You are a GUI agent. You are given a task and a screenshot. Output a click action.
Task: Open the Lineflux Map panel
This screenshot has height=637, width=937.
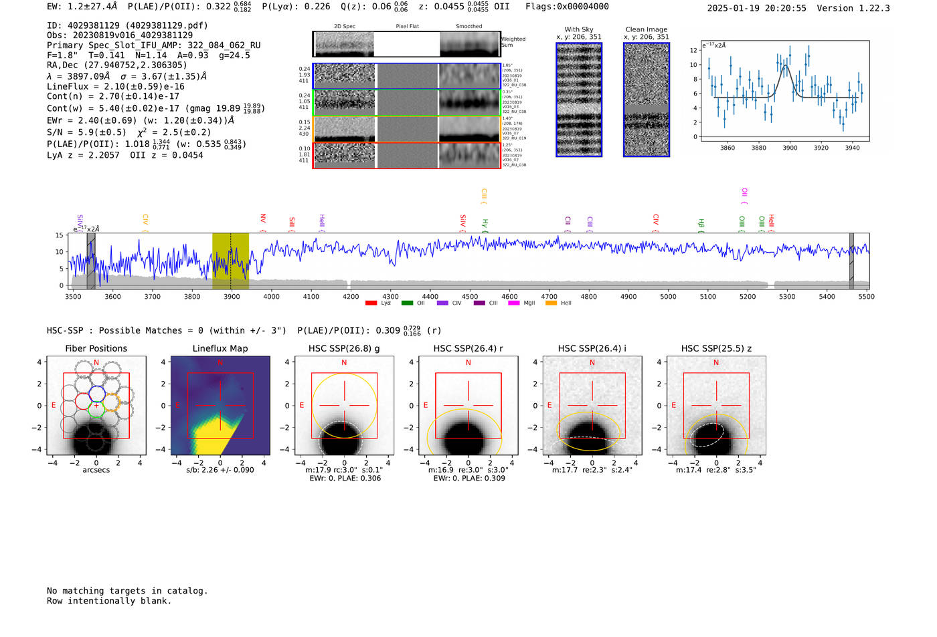[x=220, y=406]
